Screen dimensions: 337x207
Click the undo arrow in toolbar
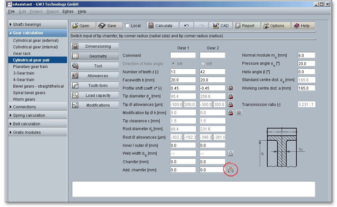click(186, 26)
